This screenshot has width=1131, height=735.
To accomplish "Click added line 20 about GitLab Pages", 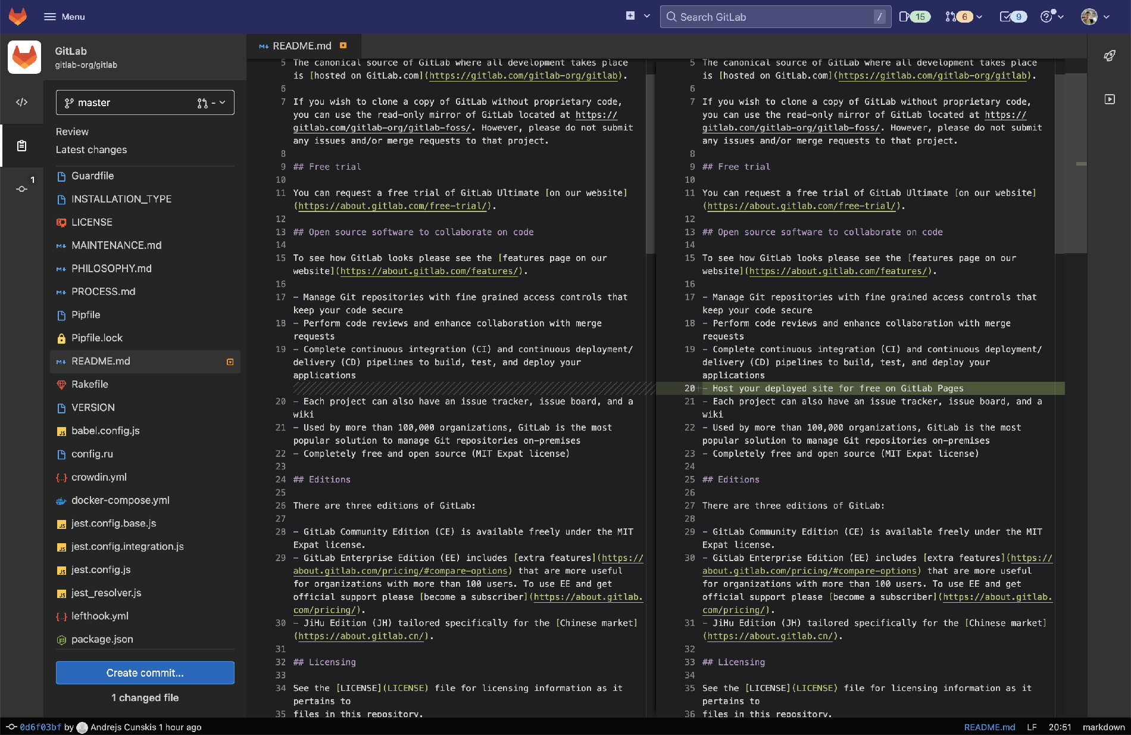I will (860, 388).
